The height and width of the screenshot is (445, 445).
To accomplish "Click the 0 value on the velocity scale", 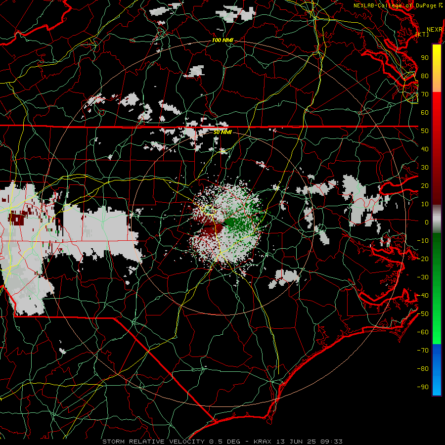I will click(427, 222).
